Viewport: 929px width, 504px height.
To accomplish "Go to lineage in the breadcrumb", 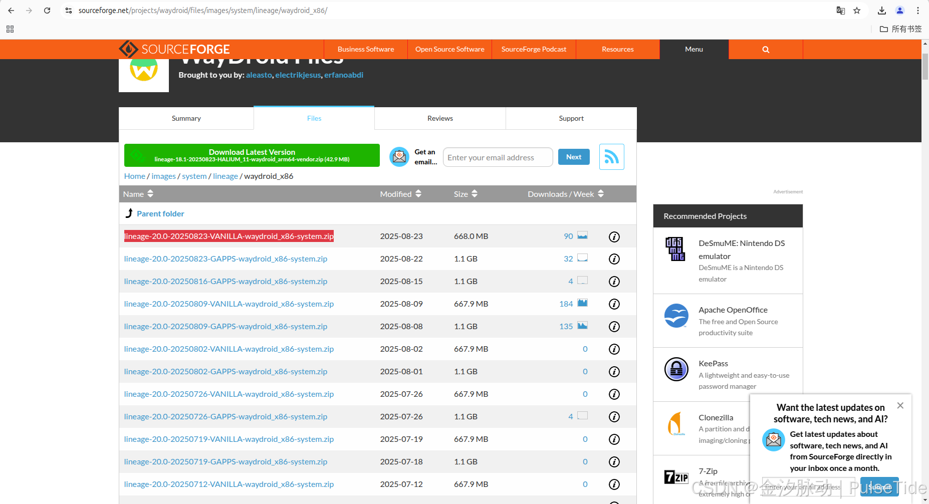I will [225, 176].
